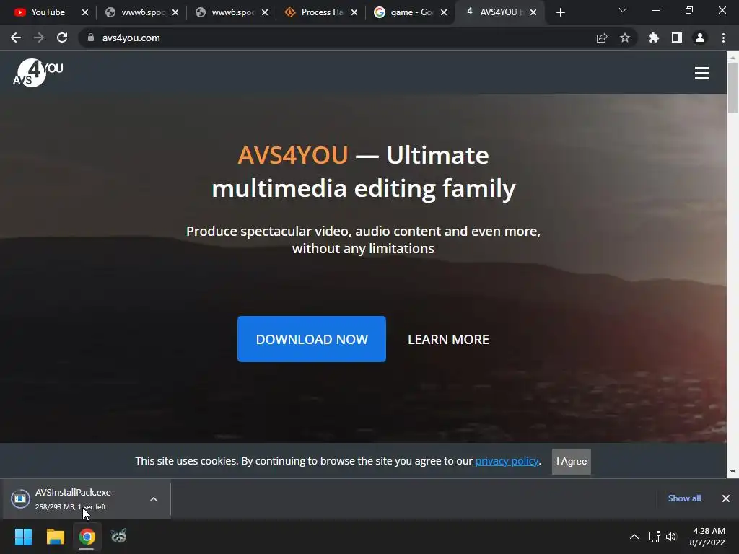Click the address bar URL
This screenshot has width=739, height=554.
[131, 38]
